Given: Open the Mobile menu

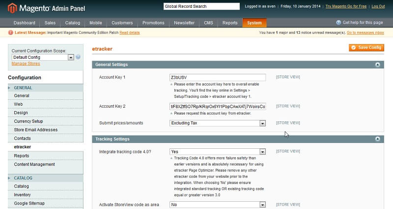Looking at the screenshot, I should pos(95,23).
